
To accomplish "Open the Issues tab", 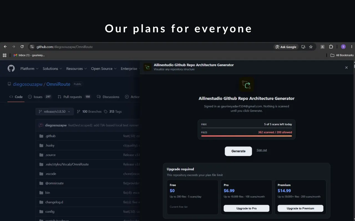I will pos(40,97).
